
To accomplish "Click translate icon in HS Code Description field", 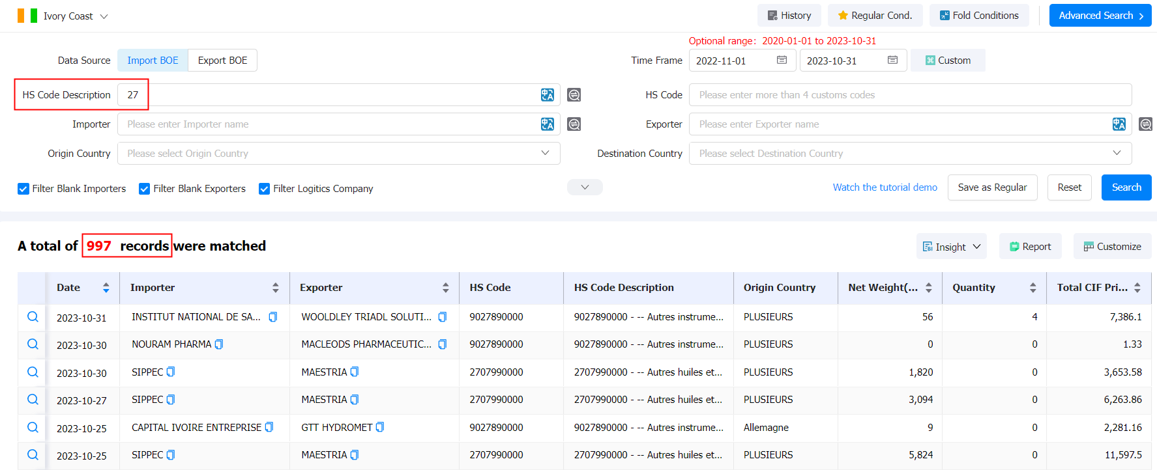I will coord(548,95).
